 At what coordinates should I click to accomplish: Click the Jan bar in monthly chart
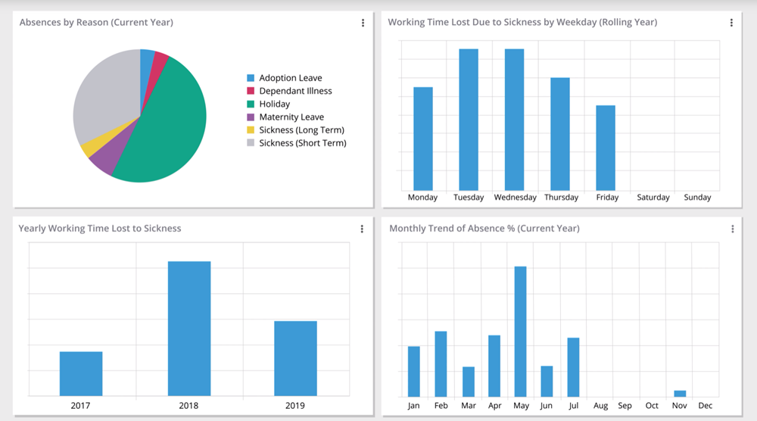414,371
